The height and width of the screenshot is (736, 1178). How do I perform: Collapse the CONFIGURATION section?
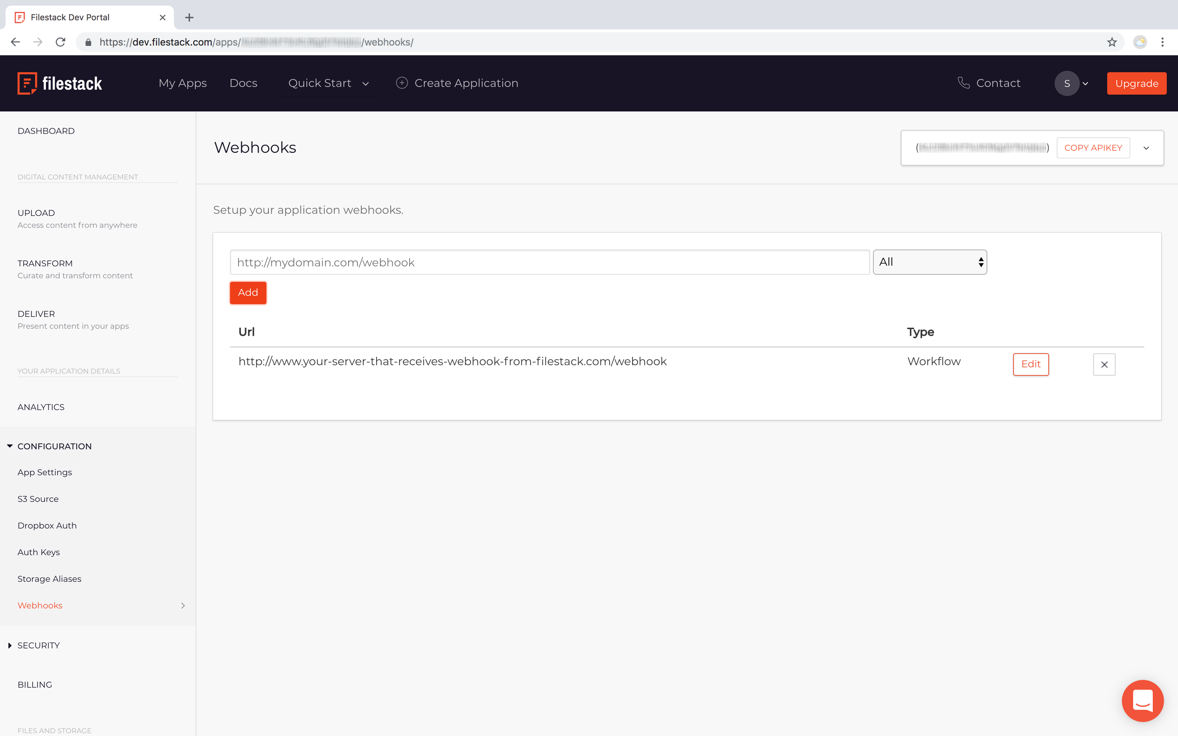tap(54, 447)
